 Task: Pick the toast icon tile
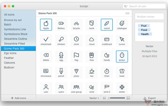tap(122, 72)
